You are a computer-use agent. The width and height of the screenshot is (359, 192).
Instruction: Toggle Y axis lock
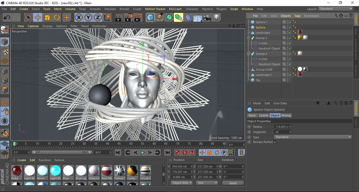(88, 18)
